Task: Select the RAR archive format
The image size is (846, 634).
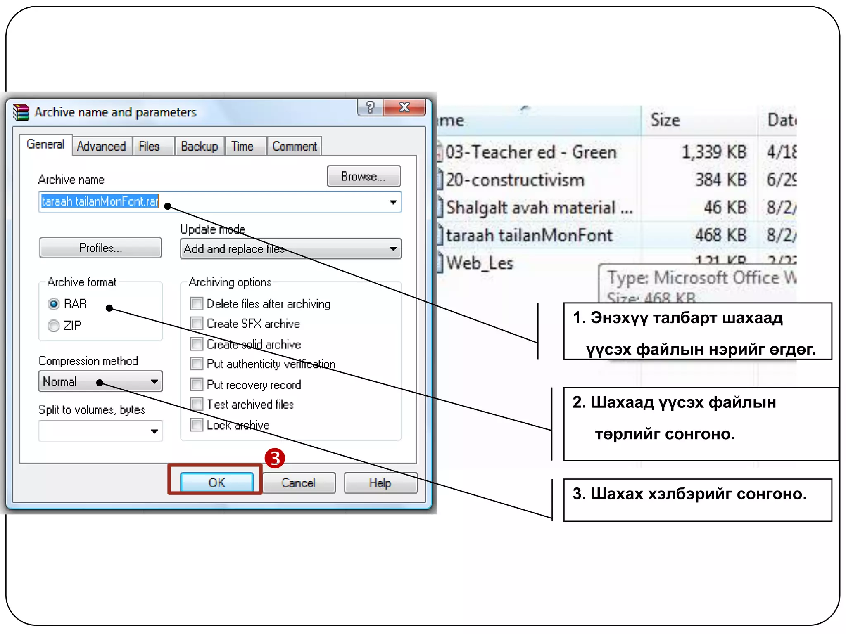Action: (54, 304)
